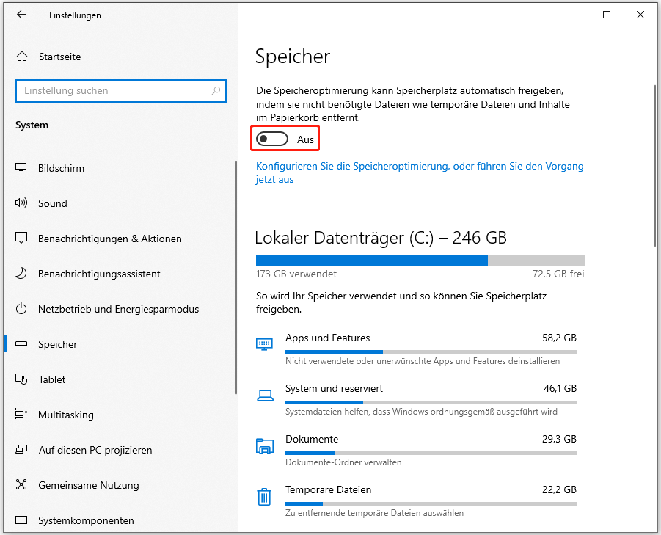Enable the Speicheroptimierung toggle switch

pos(272,139)
